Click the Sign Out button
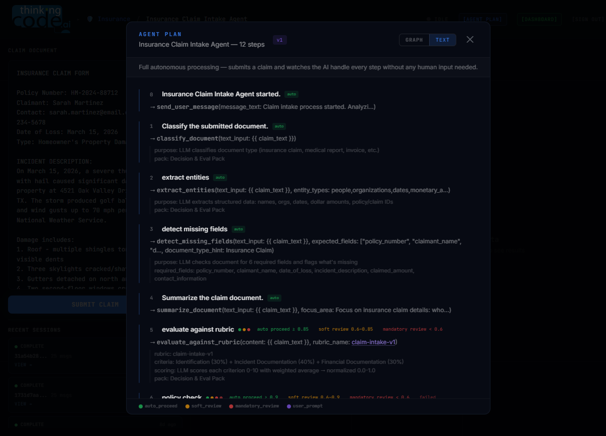The height and width of the screenshot is (436, 606). click(x=587, y=20)
